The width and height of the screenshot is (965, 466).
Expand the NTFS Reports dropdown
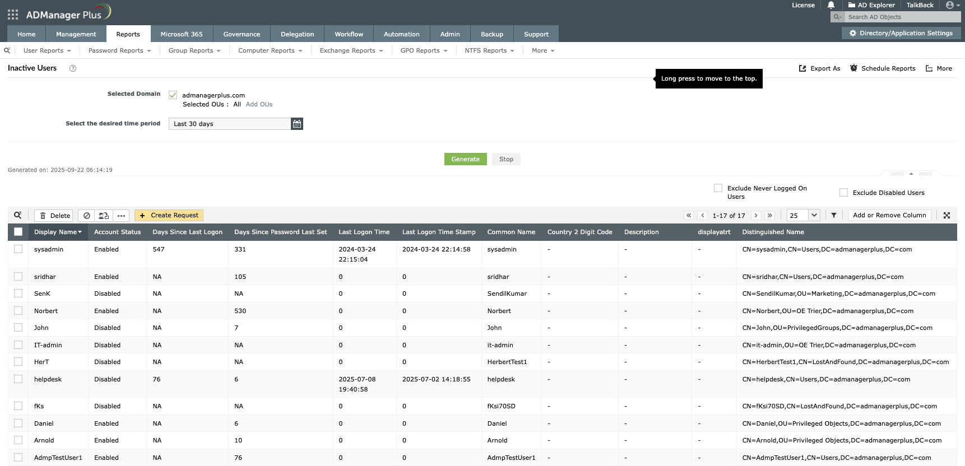pos(489,50)
